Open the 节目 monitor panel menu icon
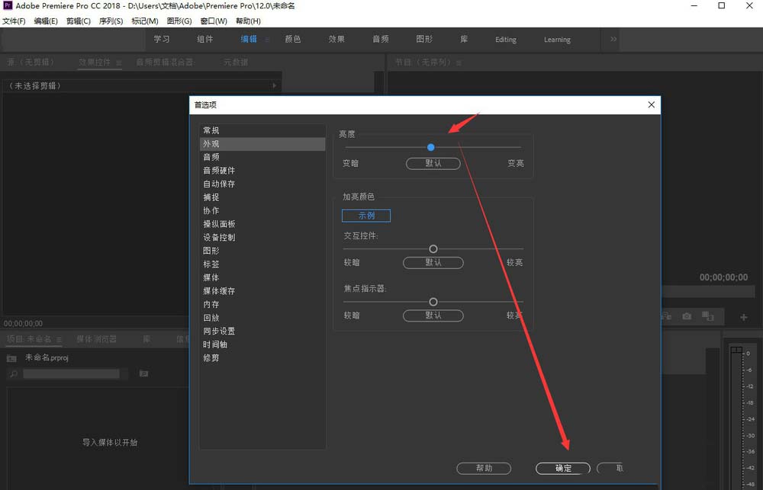This screenshot has height=490, width=763. (x=459, y=62)
